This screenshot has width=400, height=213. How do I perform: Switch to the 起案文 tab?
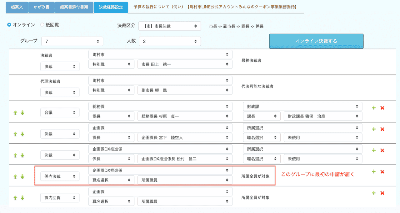[x=17, y=7]
